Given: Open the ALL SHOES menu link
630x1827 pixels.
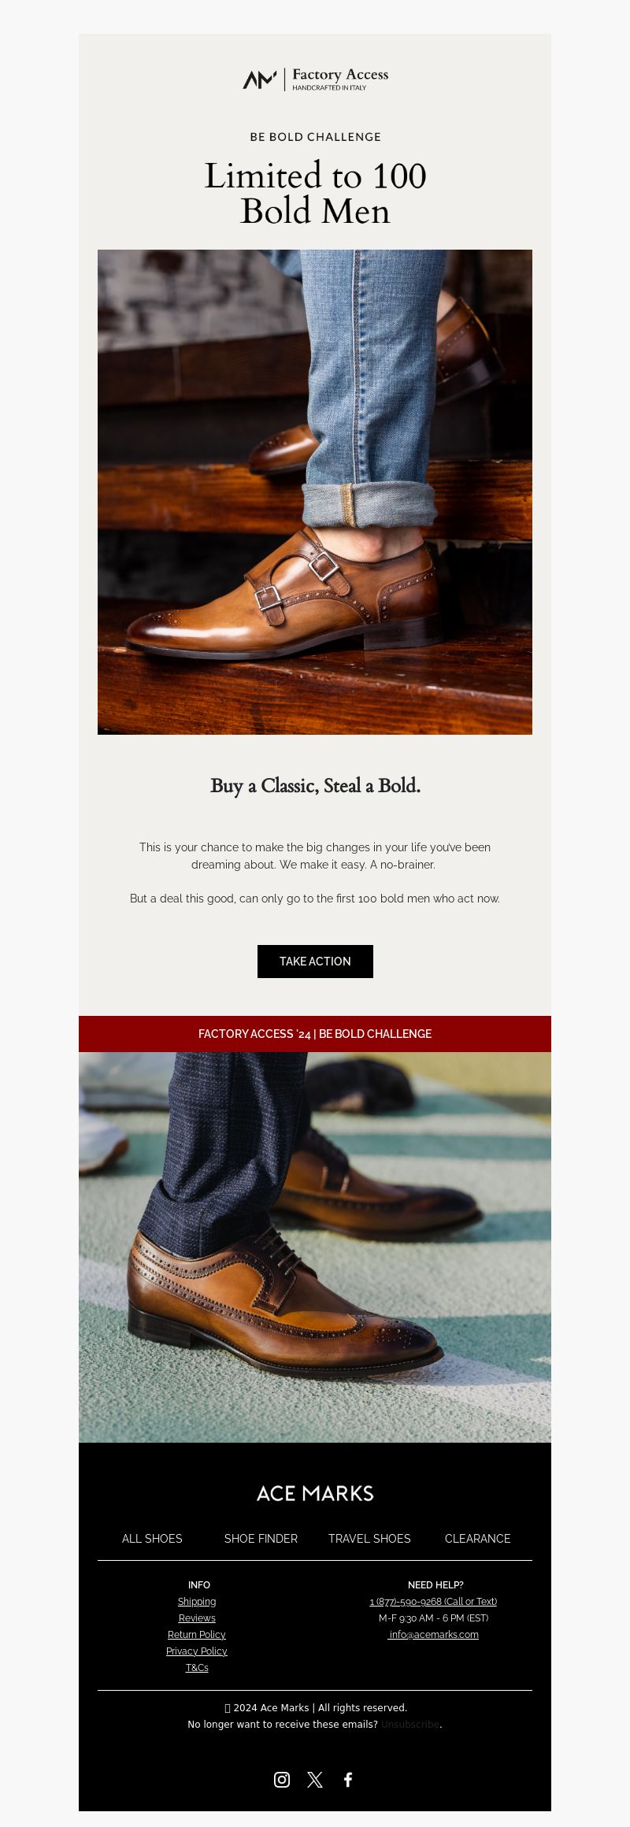Looking at the screenshot, I should (152, 1538).
